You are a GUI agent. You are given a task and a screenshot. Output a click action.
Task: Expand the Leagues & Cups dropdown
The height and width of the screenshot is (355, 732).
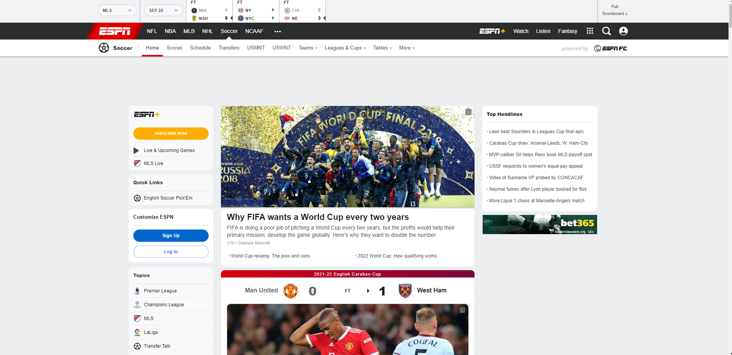coord(345,48)
